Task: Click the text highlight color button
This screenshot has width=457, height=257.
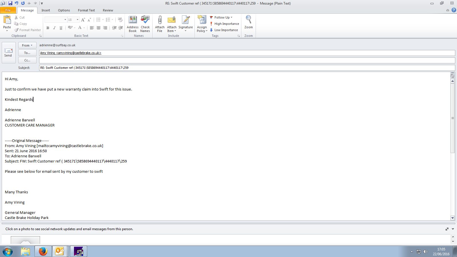Action: 70,28
